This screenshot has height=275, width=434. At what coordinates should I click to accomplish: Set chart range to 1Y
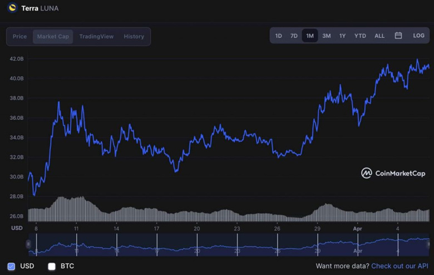click(x=342, y=36)
